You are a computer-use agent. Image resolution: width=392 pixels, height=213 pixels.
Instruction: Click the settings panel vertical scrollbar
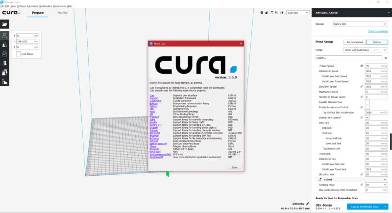391,142
